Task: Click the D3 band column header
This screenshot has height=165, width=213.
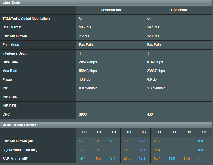Action: pos(159,132)
